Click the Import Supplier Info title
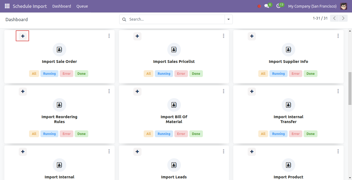 point(288,62)
